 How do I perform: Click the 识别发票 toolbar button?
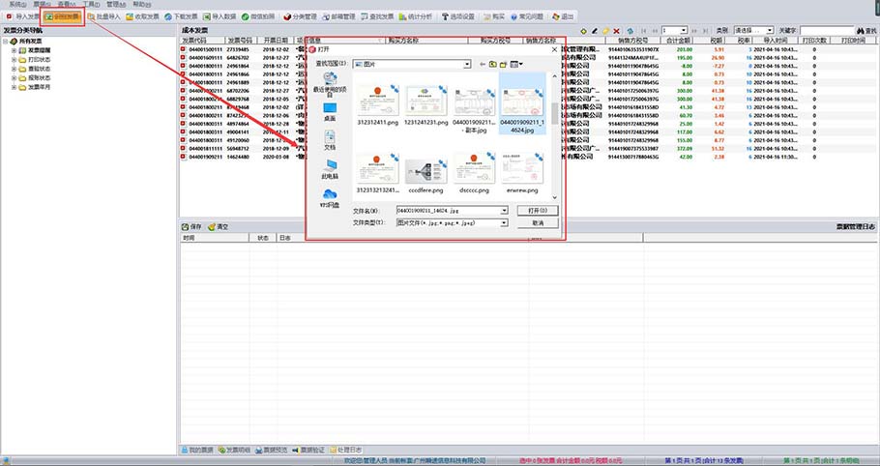click(62, 17)
